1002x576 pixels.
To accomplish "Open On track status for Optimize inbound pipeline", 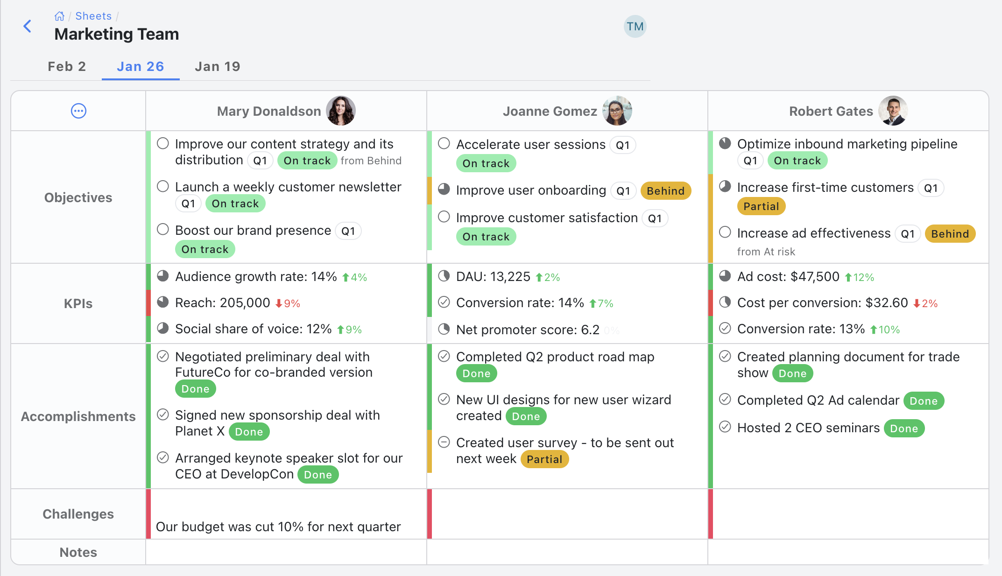I will point(797,161).
